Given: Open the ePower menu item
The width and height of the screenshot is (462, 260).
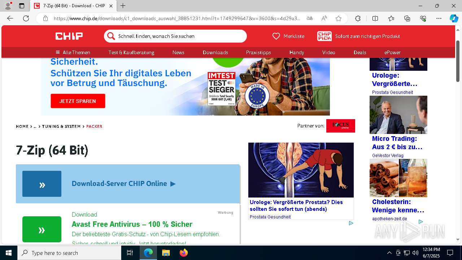Looking at the screenshot, I should pyautogui.click(x=392, y=52).
